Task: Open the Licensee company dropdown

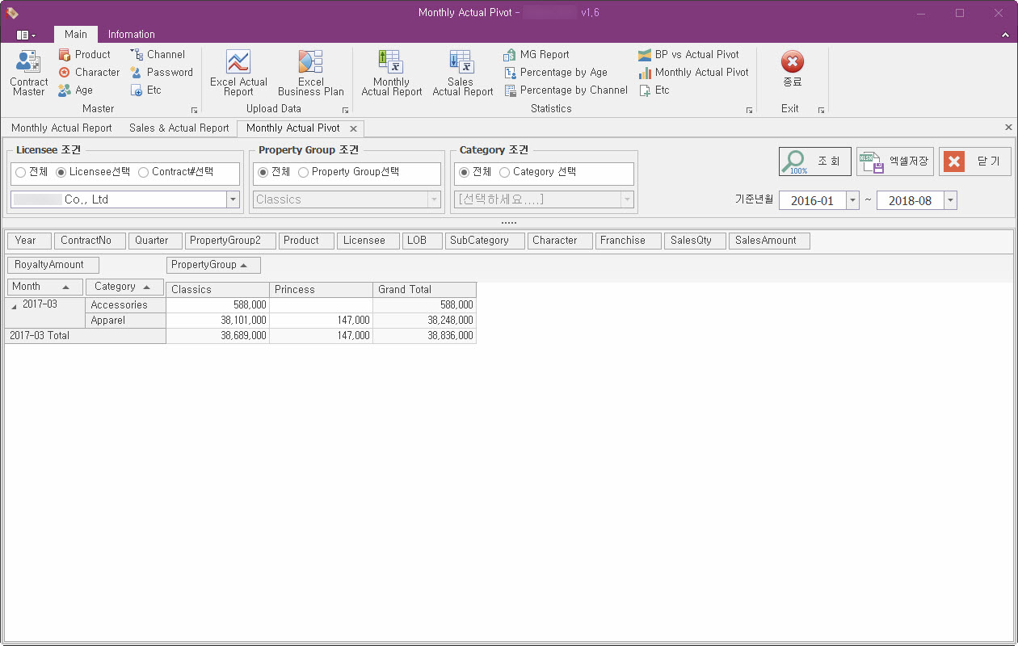Action: pyautogui.click(x=233, y=199)
